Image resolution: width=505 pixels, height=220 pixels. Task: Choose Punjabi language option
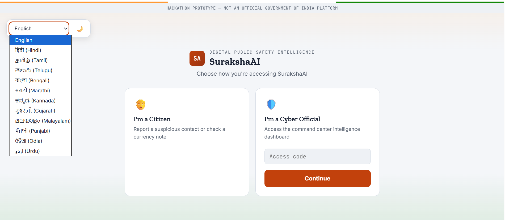(x=40, y=131)
